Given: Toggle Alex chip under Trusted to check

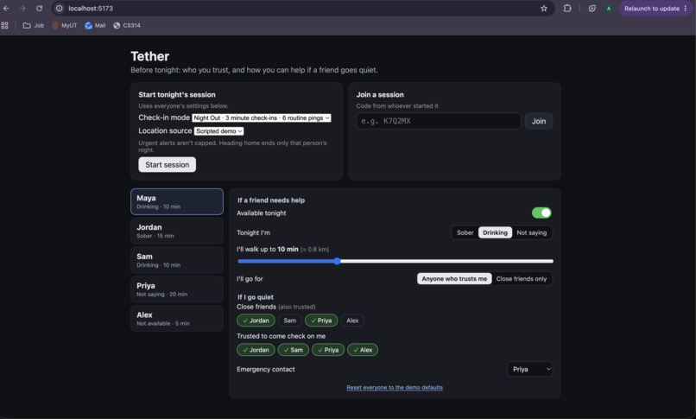Looking at the screenshot, I should click(x=363, y=350).
